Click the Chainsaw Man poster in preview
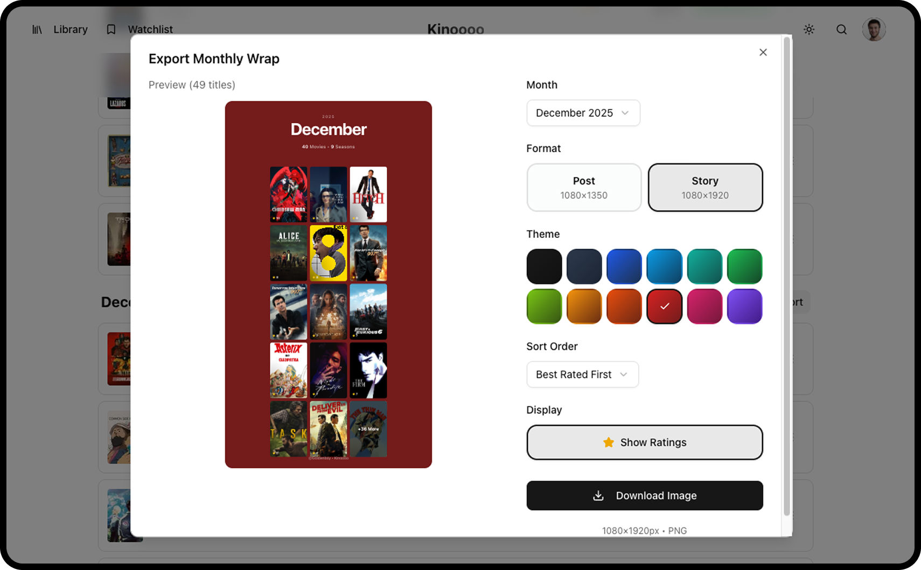Screen dimensions: 921x570 point(289,194)
